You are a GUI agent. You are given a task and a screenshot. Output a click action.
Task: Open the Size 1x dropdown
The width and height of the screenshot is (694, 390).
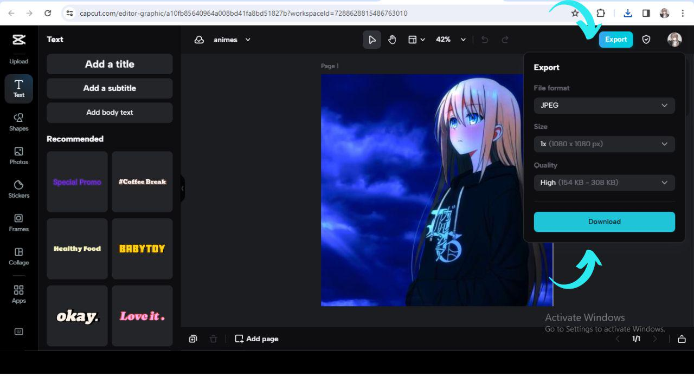coord(604,144)
